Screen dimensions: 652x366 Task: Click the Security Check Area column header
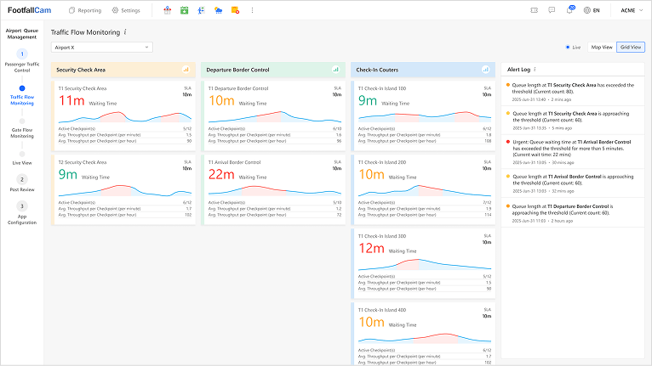[x=123, y=70]
